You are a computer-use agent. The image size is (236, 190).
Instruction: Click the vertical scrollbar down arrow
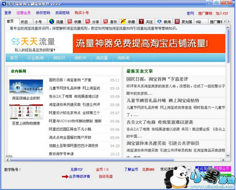coord(228,155)
